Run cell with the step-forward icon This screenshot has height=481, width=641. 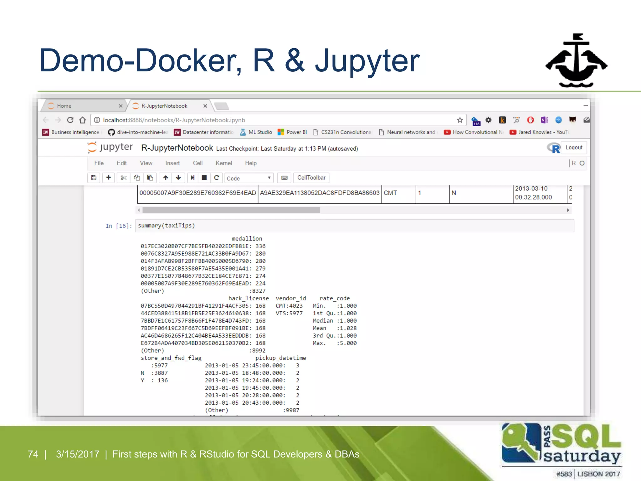193,178
